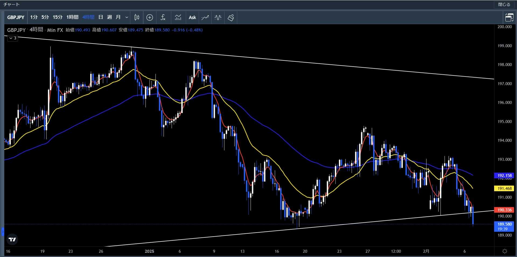Click the TradingView logo
517x257 pixels.
[12, 240]
